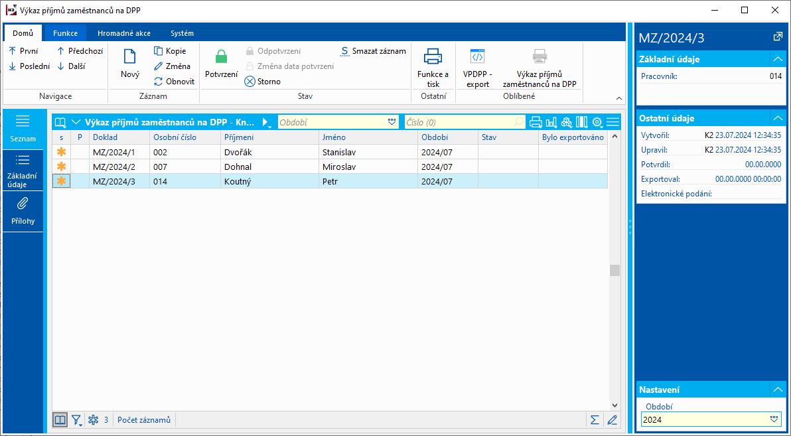Click the Potvrzení lock icon

(x=221, y=57)
